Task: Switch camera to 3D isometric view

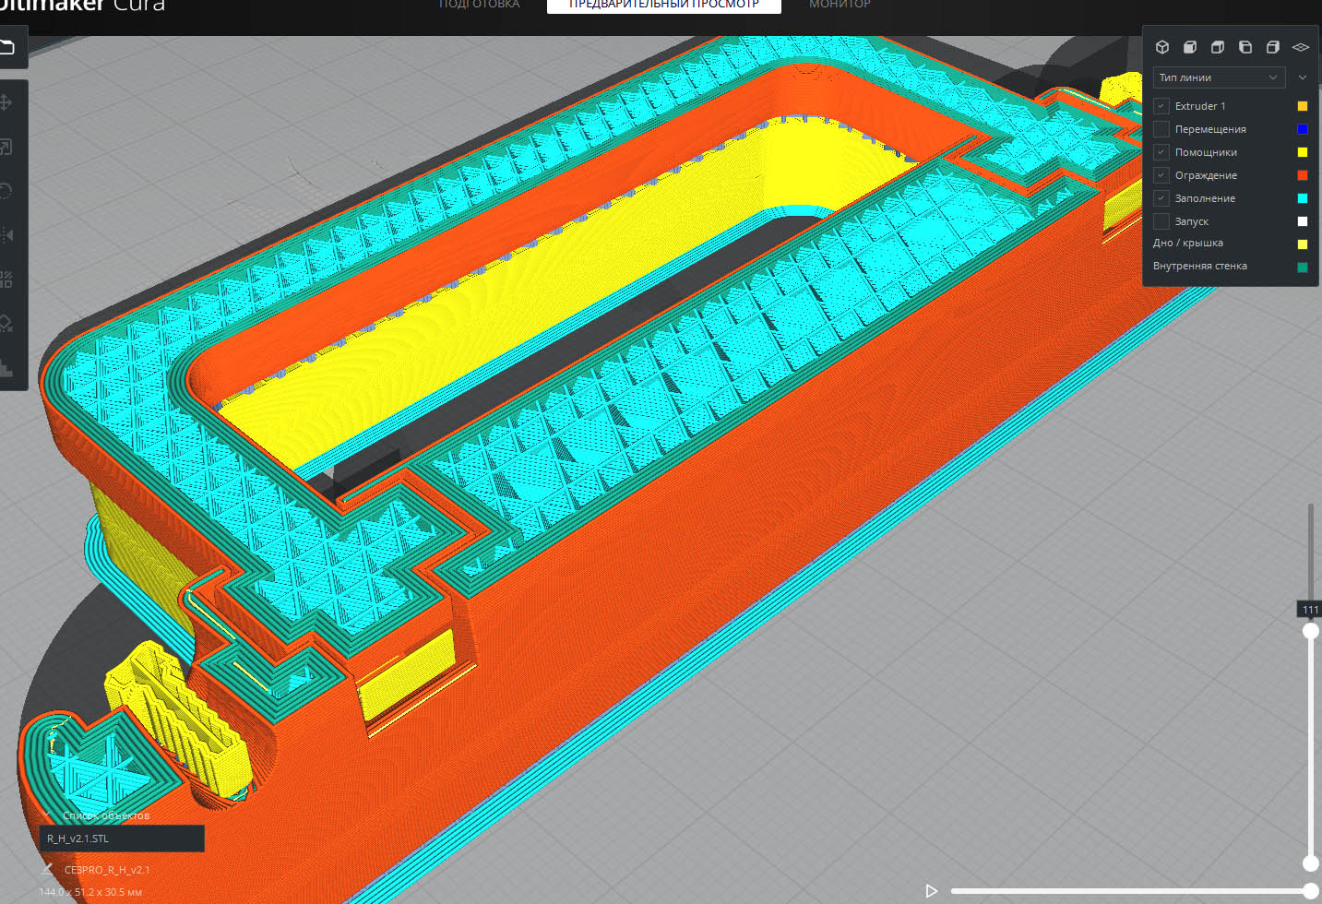Action: point(1162,47)
